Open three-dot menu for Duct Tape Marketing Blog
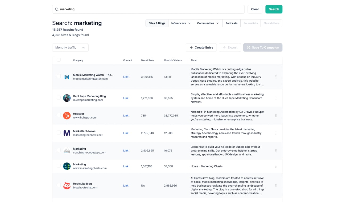The image size is (338, 202). click(276, 98)
